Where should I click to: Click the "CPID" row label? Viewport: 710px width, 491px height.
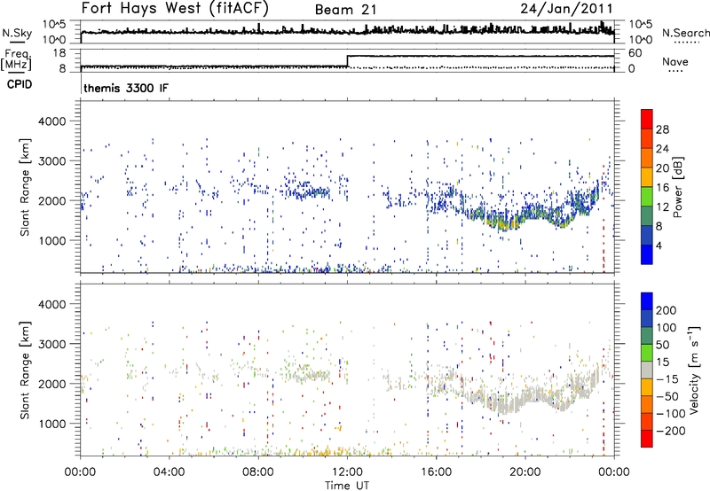tap(20, 84)
